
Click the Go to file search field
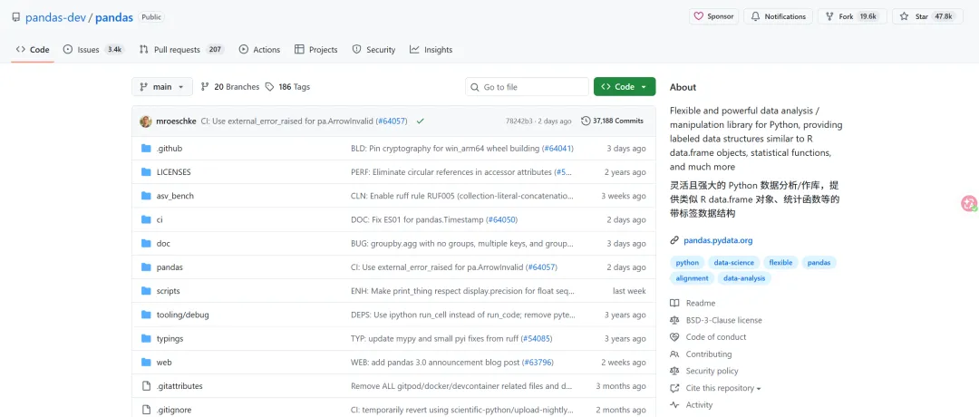click(x=527, y=87)
